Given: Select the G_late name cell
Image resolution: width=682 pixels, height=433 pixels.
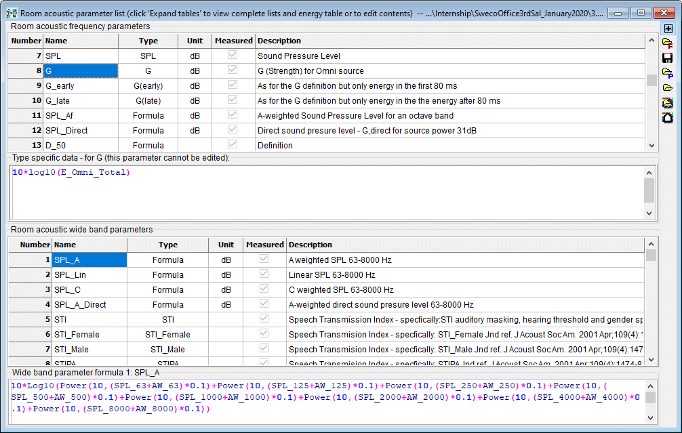Looking at the screenshot, I should [81, 101].
